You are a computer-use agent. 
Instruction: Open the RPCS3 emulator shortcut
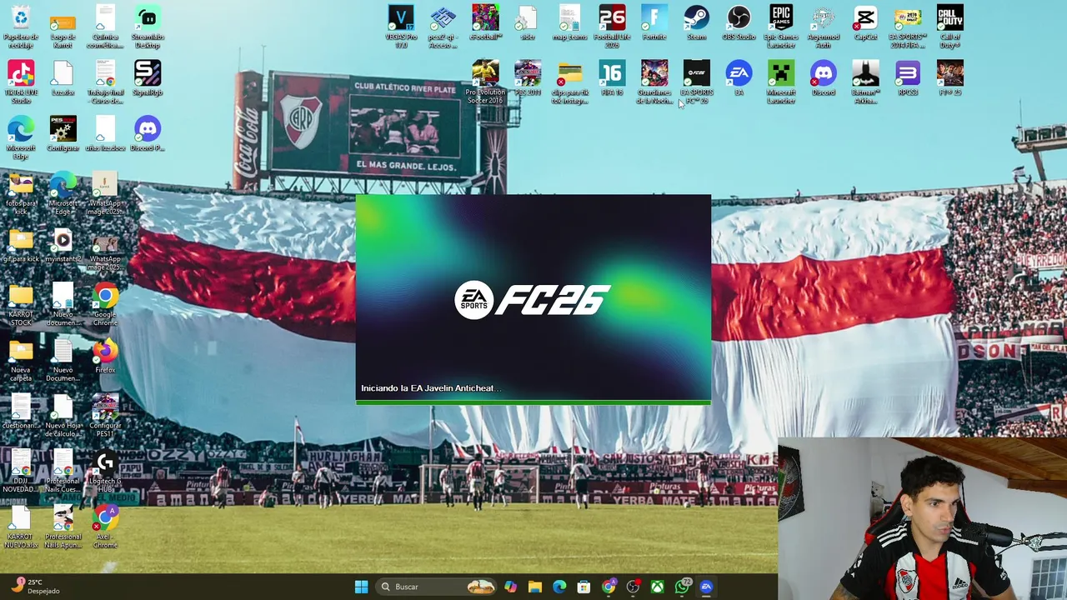[908, 79]
